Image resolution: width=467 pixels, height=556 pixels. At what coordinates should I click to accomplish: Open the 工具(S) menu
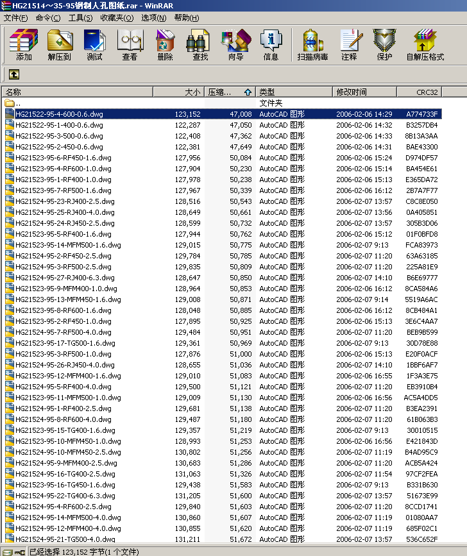click(x=80, y=18)
